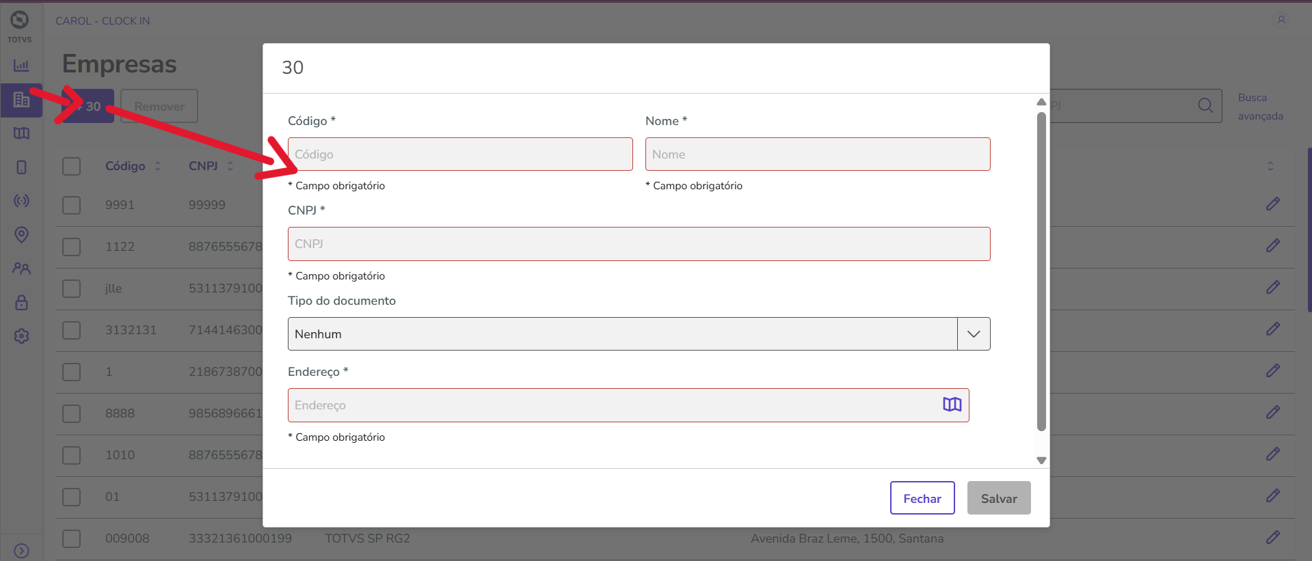Open the mobile device sidebar menu item

(x=21, y=167)
